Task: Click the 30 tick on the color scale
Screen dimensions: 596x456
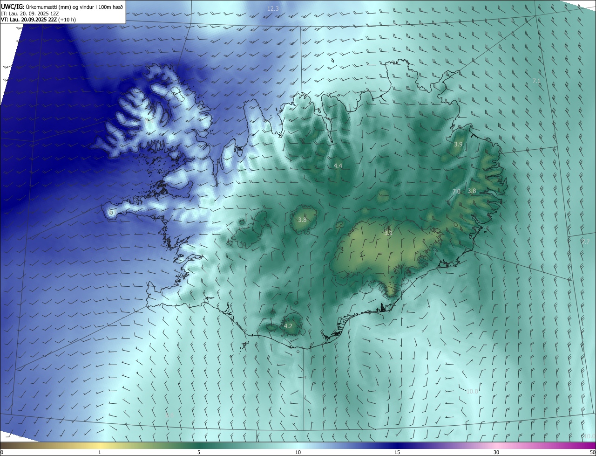Action: tap(496, 453)
